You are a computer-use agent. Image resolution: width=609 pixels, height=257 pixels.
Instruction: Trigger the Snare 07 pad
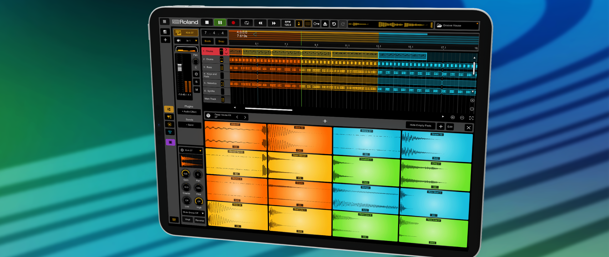pos(366,143)
